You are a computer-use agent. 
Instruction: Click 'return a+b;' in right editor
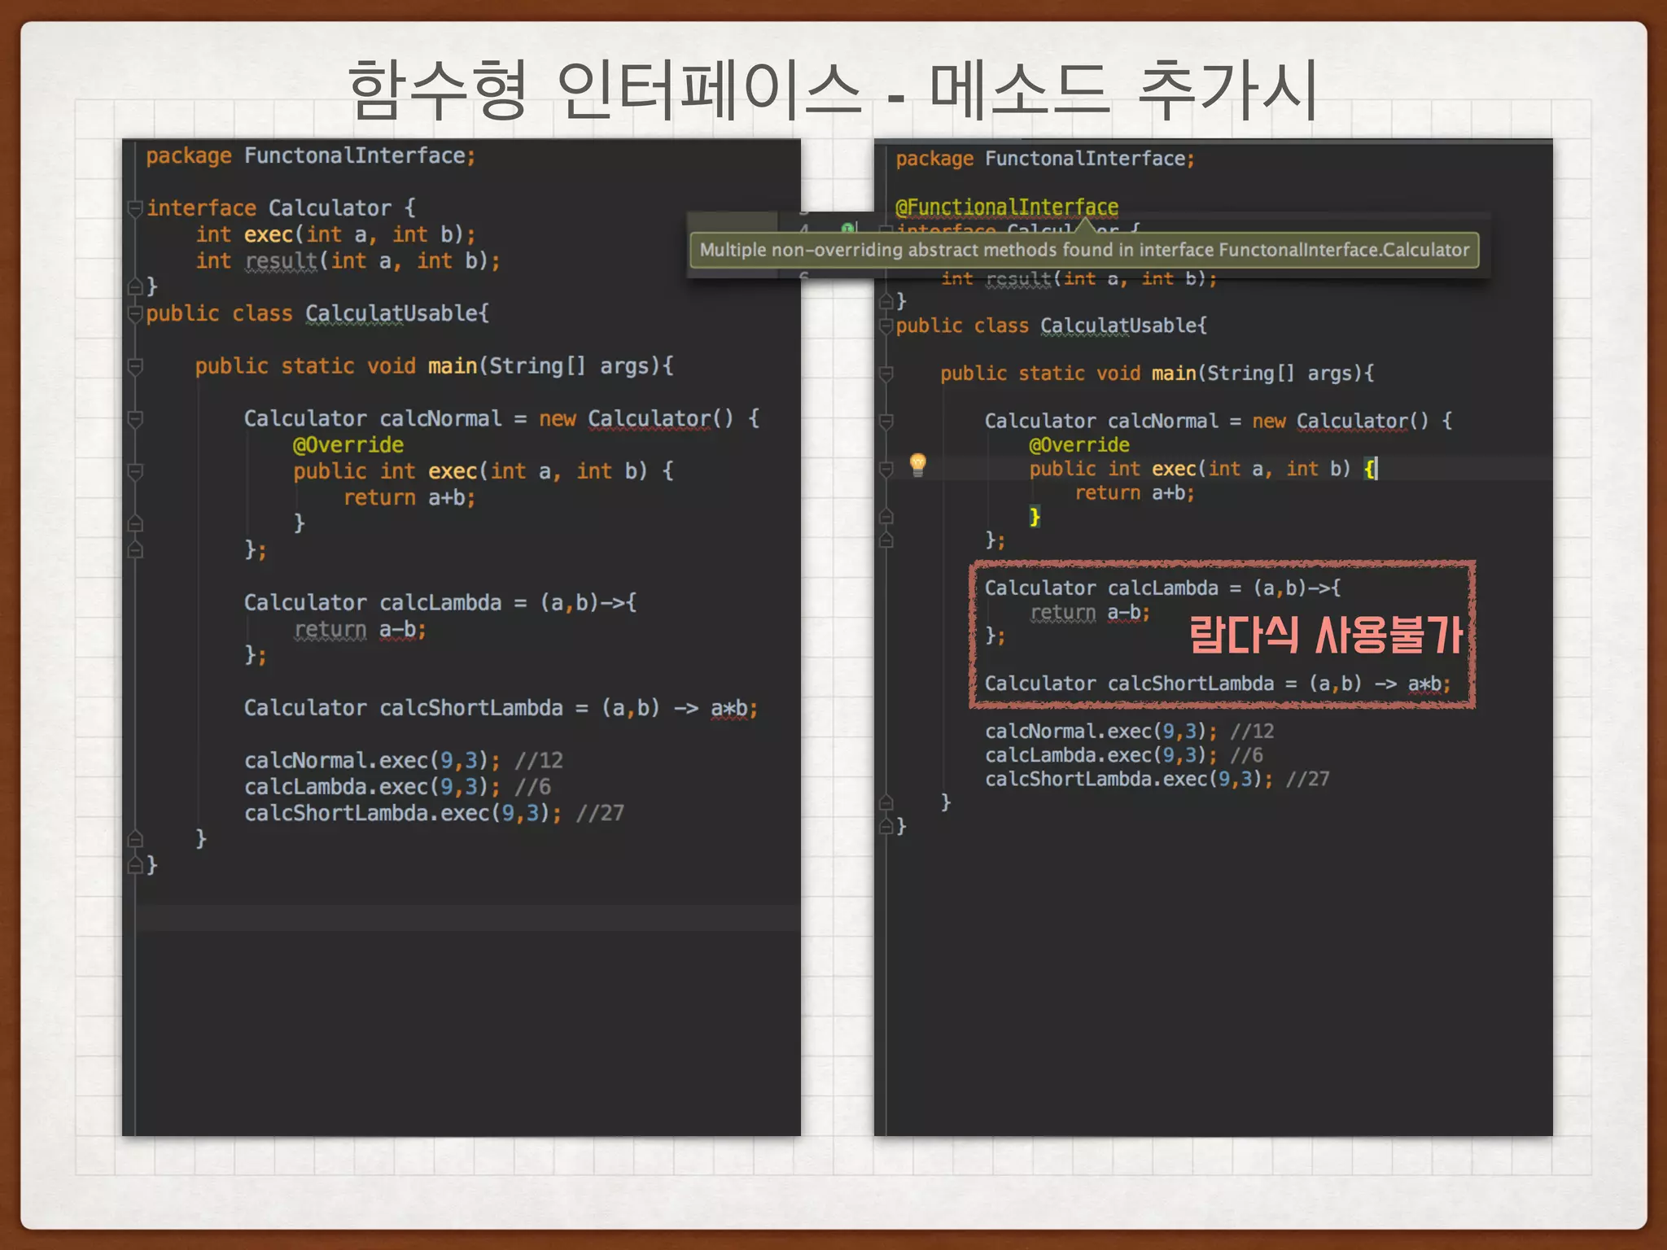[1135, 493]
